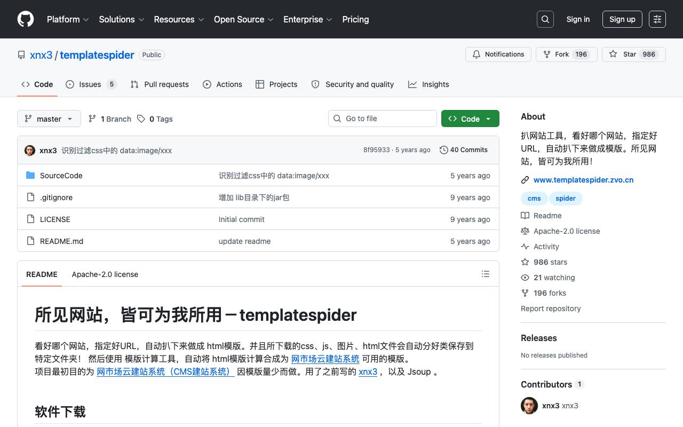Switch to the Actions tab
The width and height of the screenshot is (683, 427).
click(223, 84)
